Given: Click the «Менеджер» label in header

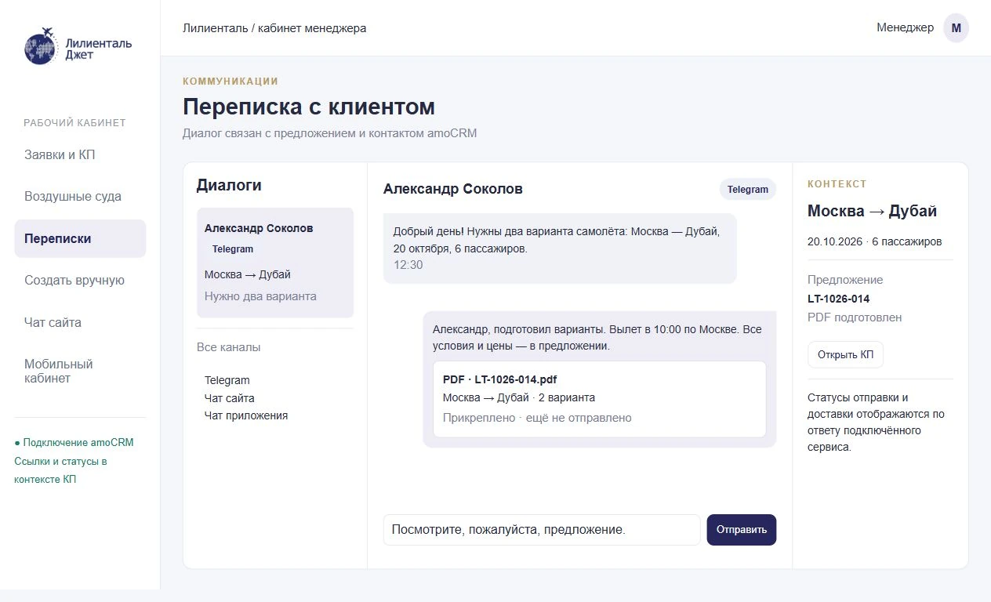Looking at the screenshot, I should [905, 27].
